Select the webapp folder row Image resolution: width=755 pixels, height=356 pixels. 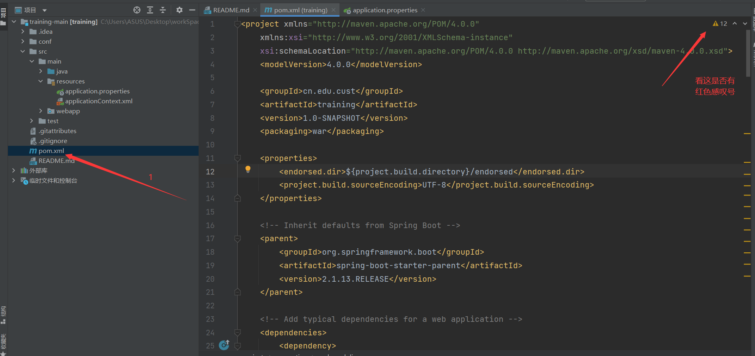pos(103,111)
